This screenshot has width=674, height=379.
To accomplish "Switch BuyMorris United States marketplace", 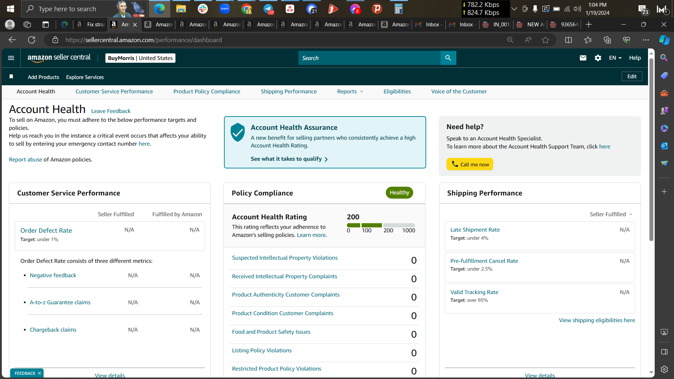I will (x=140, y=58).
